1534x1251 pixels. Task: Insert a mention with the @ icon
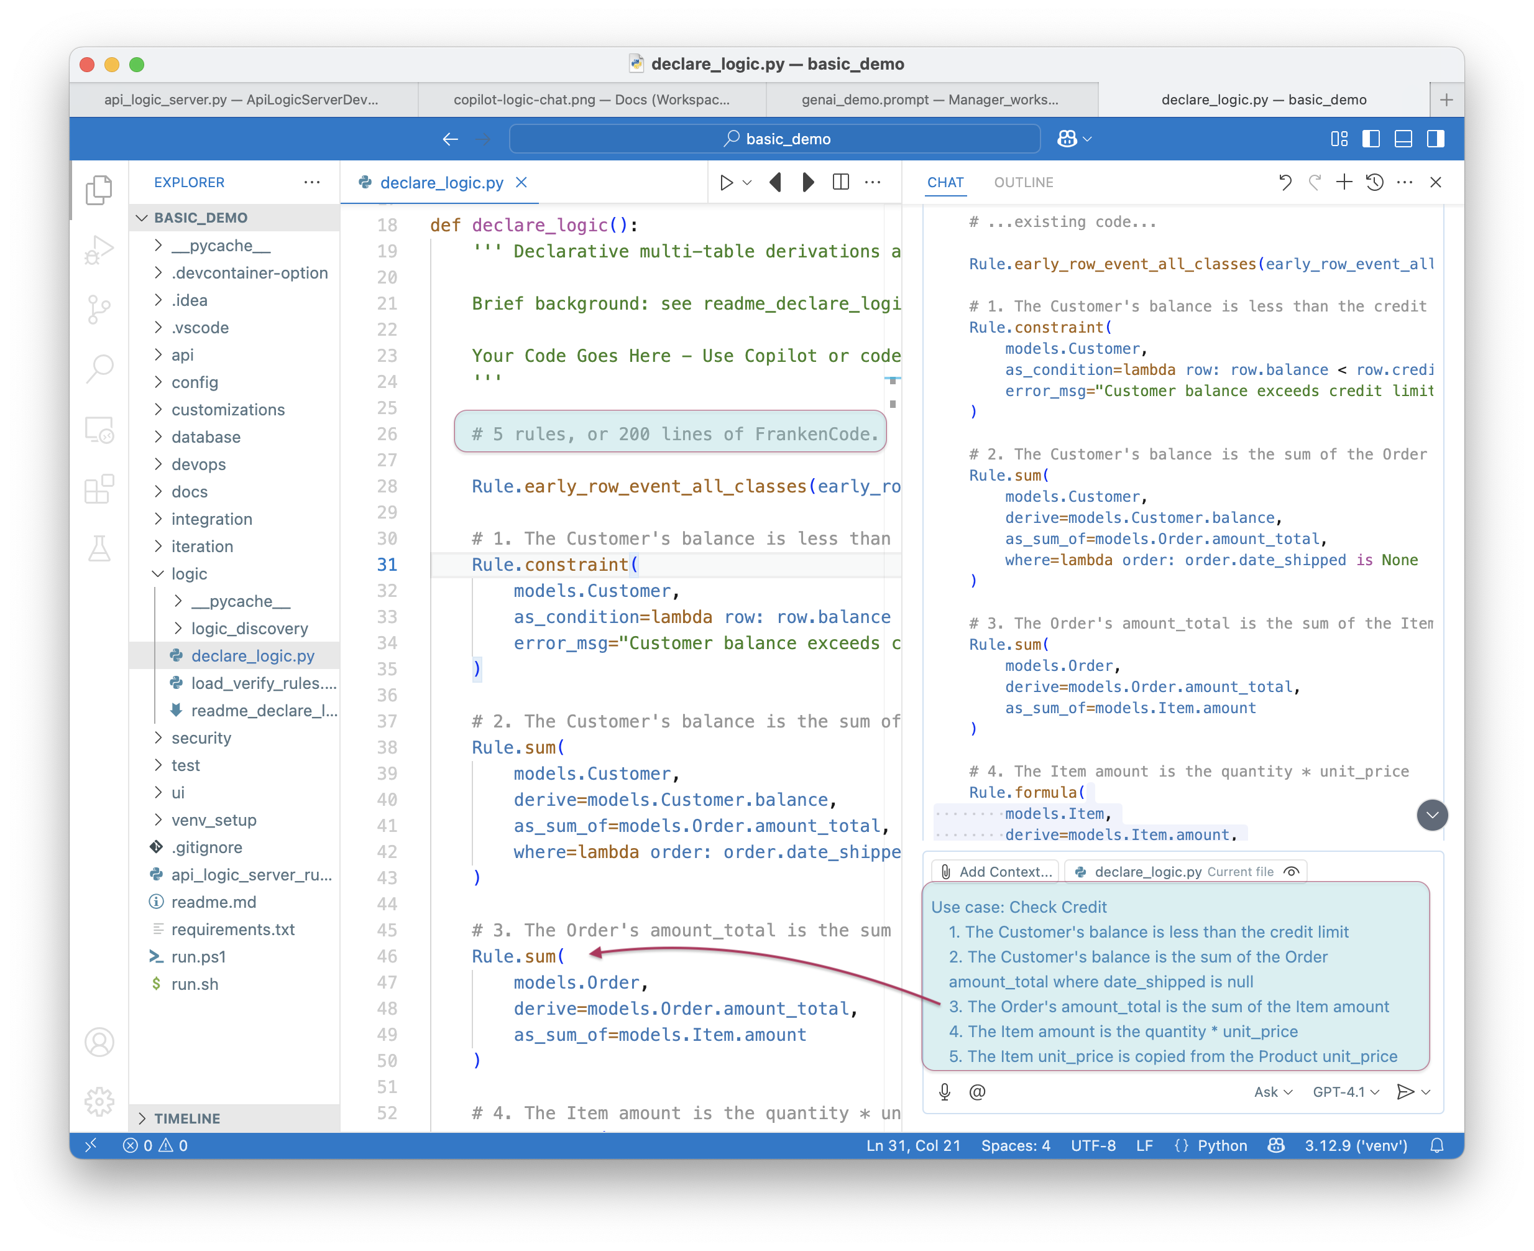coord(977,1092)
